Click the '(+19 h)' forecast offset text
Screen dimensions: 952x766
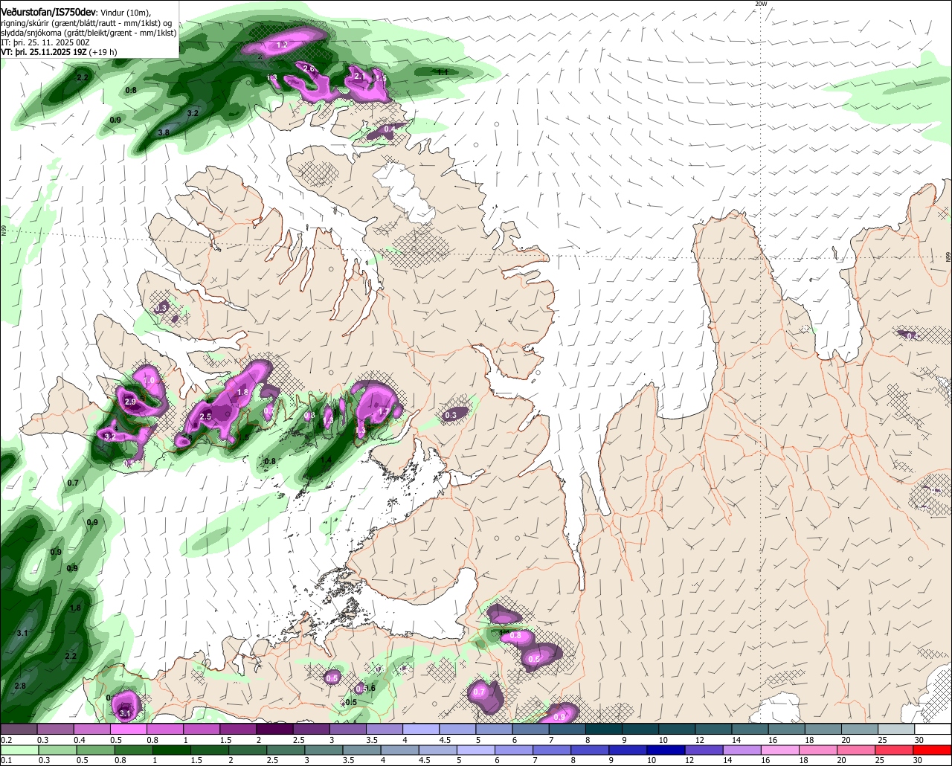click(104, 52)
